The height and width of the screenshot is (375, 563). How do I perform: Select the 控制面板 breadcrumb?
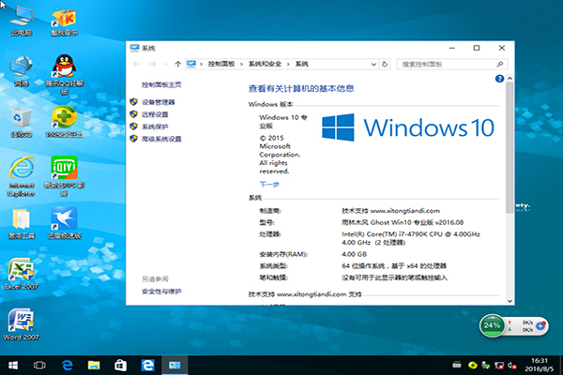pos(221,64)
